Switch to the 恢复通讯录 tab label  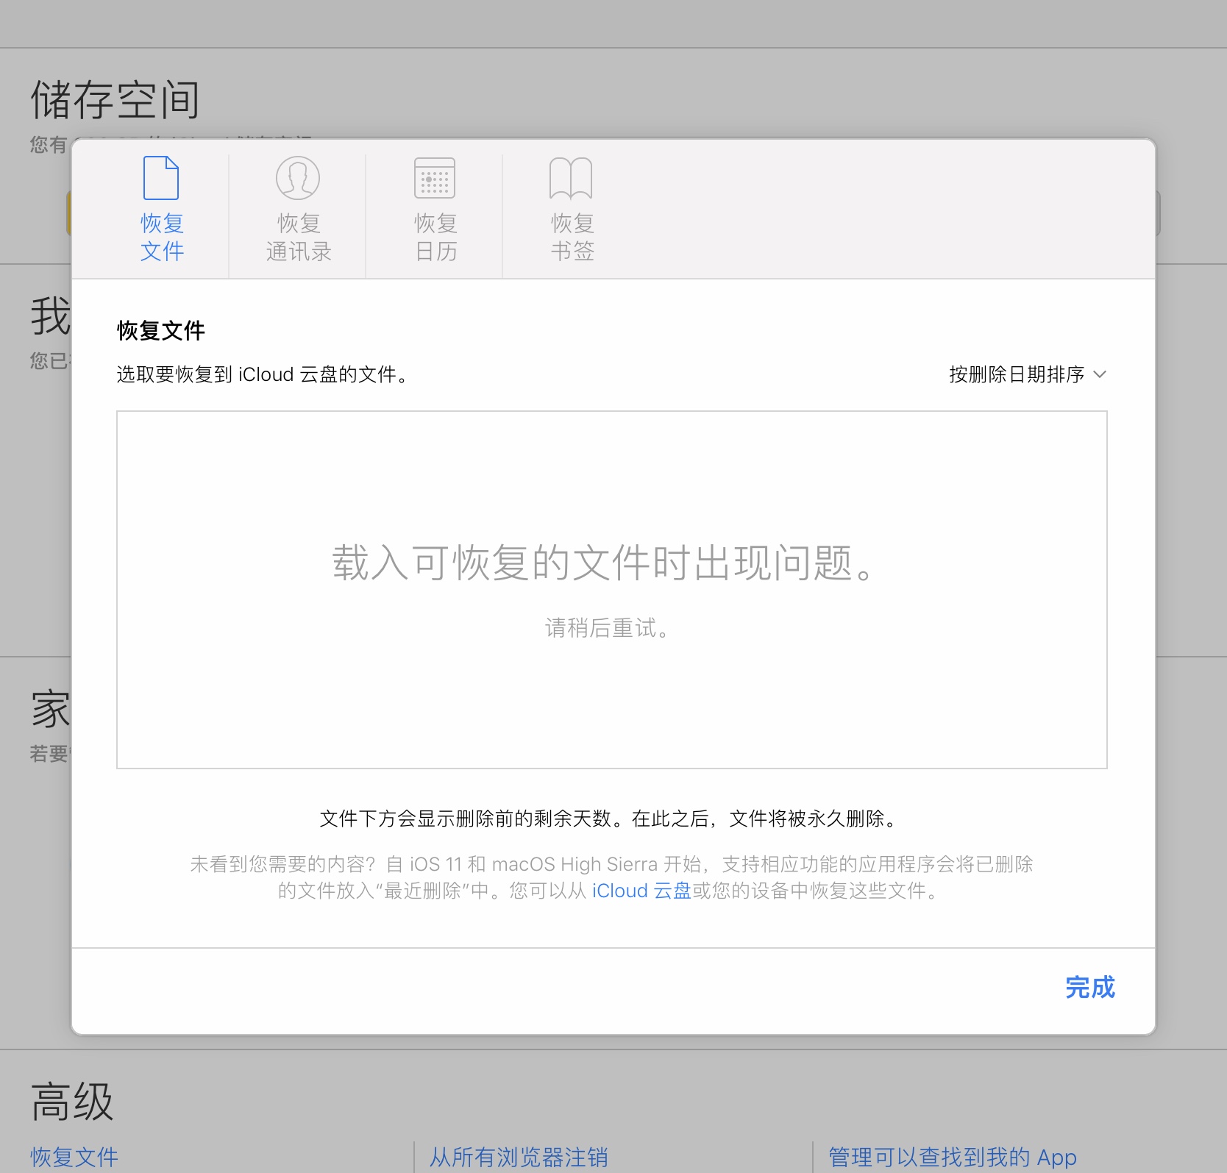(299, 237)
